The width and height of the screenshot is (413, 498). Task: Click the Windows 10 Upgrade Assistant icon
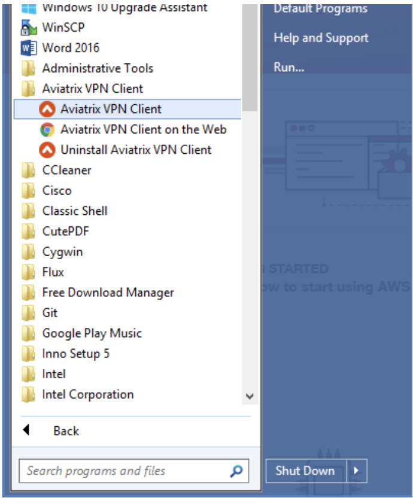[x=29, y=8]
